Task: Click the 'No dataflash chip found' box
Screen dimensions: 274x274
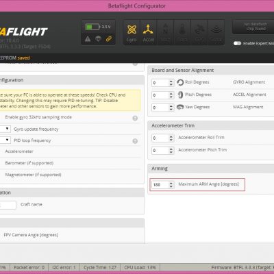Action: click(253, 27)
